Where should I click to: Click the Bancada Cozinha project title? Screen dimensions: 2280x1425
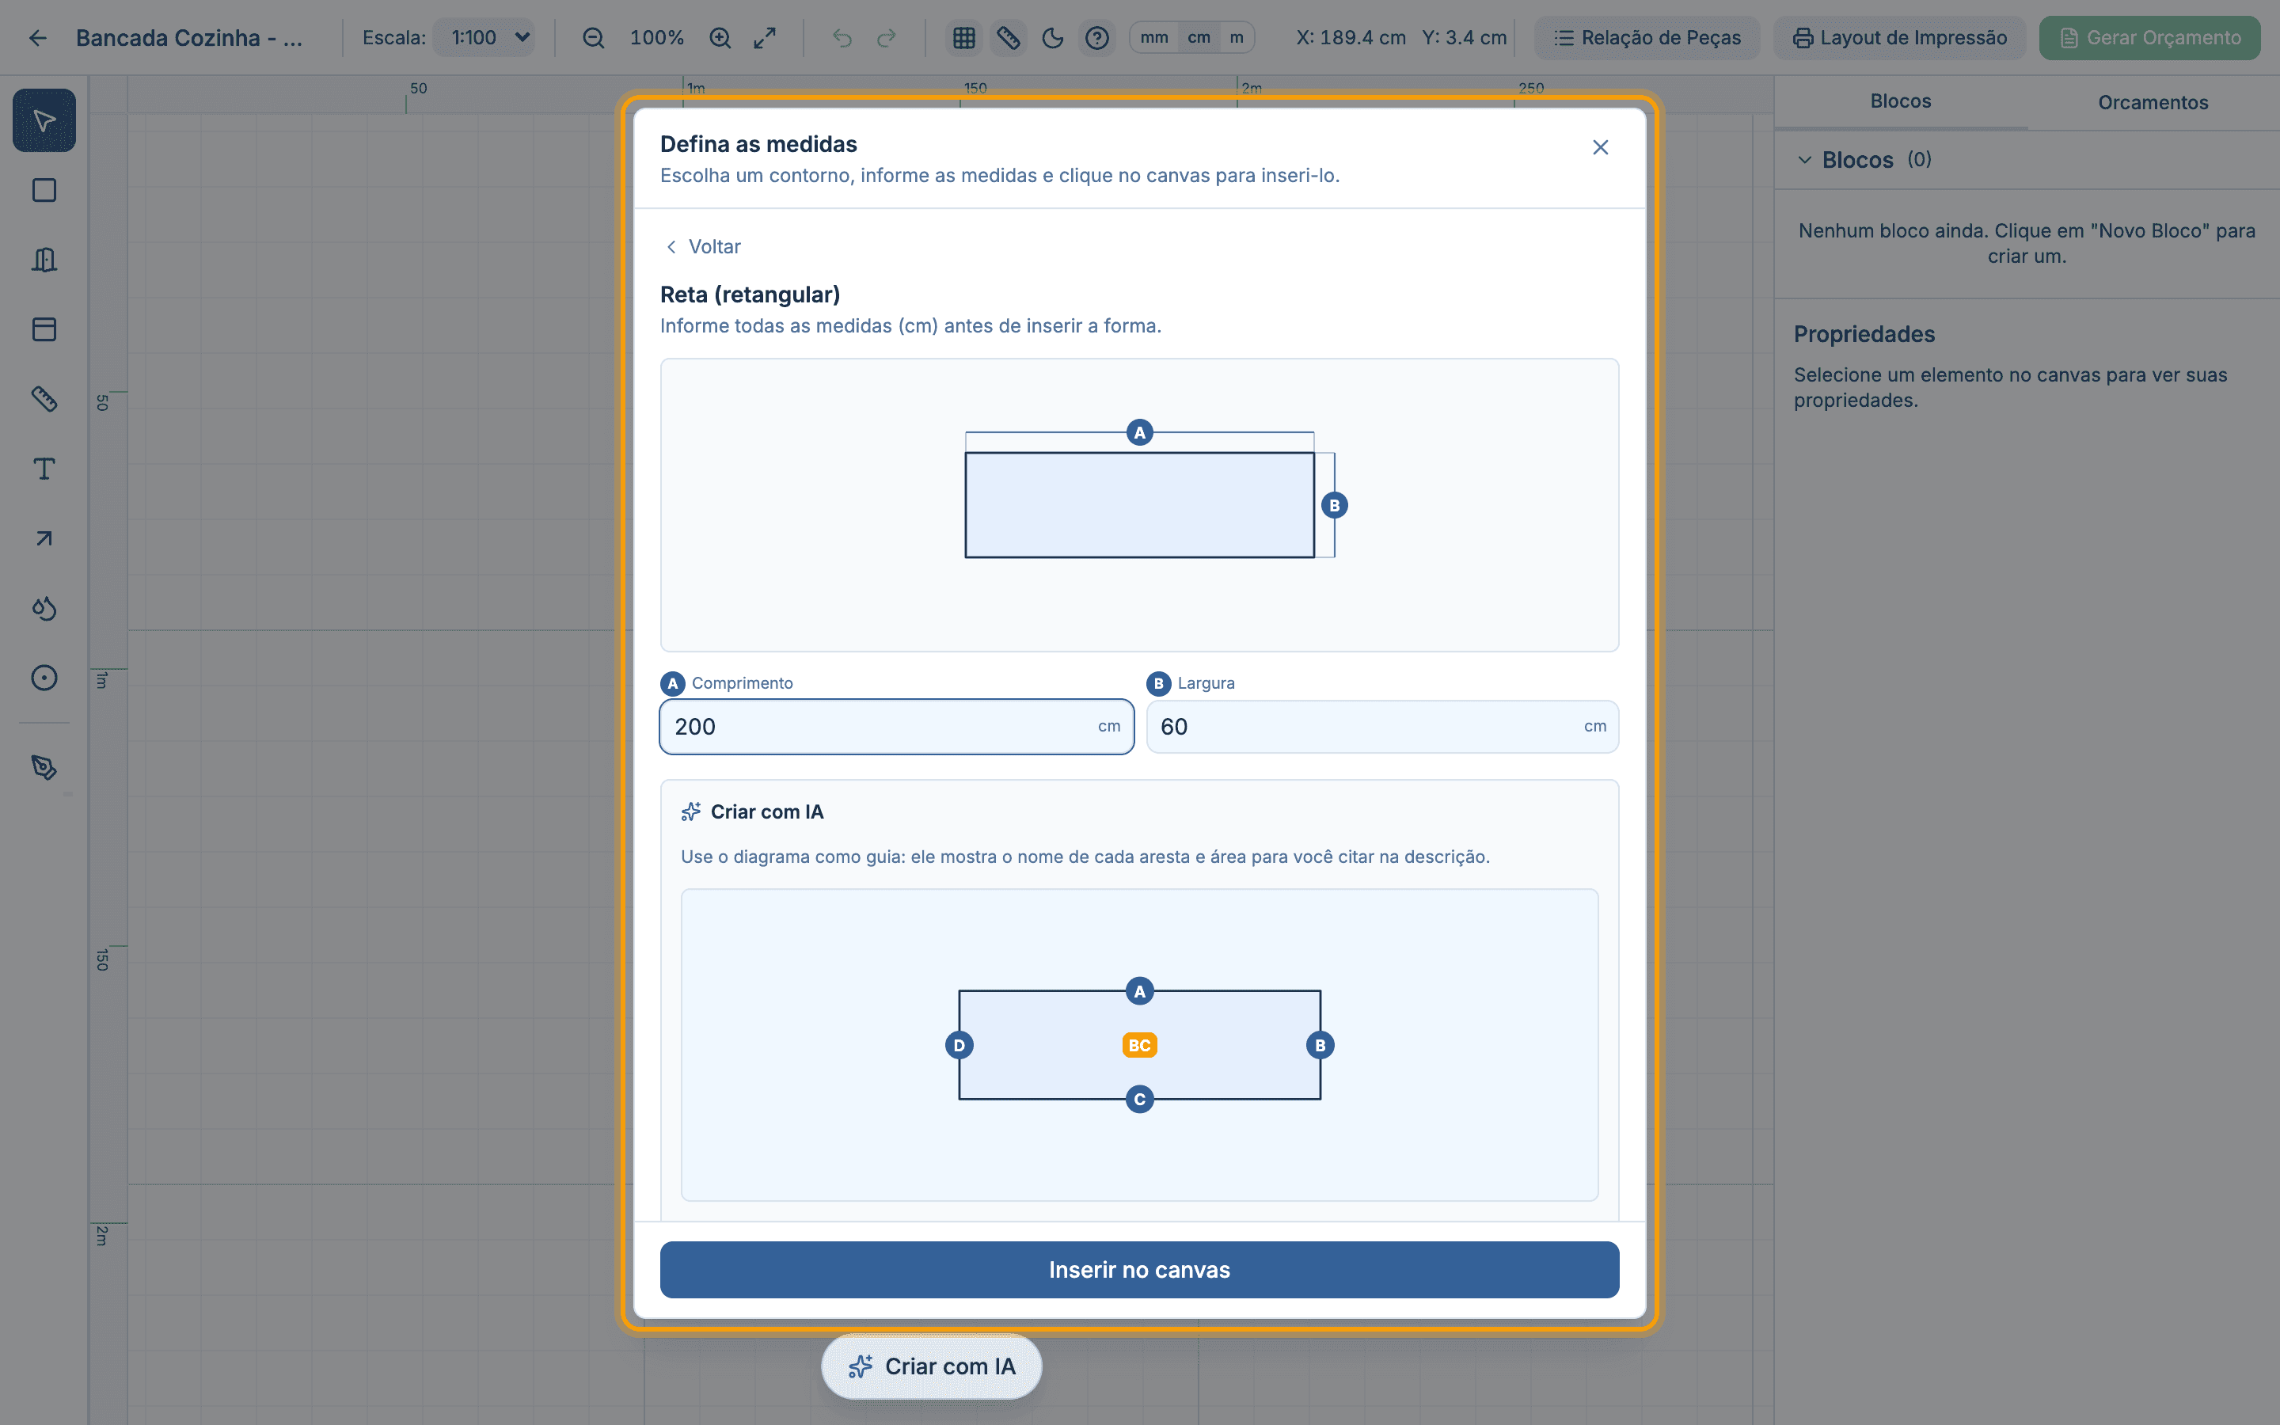(188, 38)
